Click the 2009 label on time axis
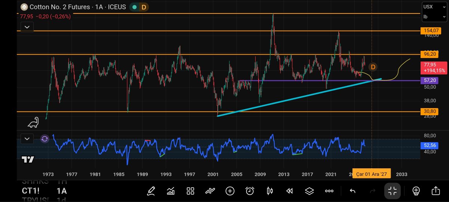The image size is (449, 202). (260, 174)
